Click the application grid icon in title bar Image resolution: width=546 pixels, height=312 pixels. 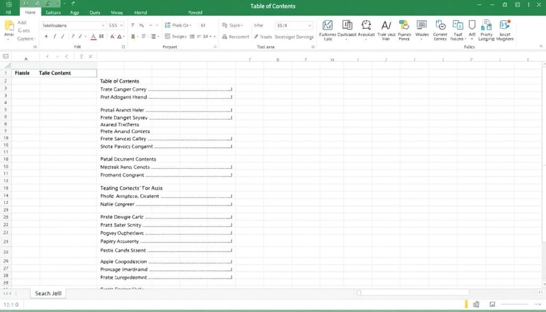(9, 4)
